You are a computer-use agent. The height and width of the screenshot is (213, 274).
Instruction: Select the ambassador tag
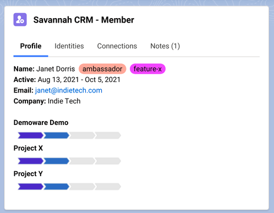tap(102, 69)
